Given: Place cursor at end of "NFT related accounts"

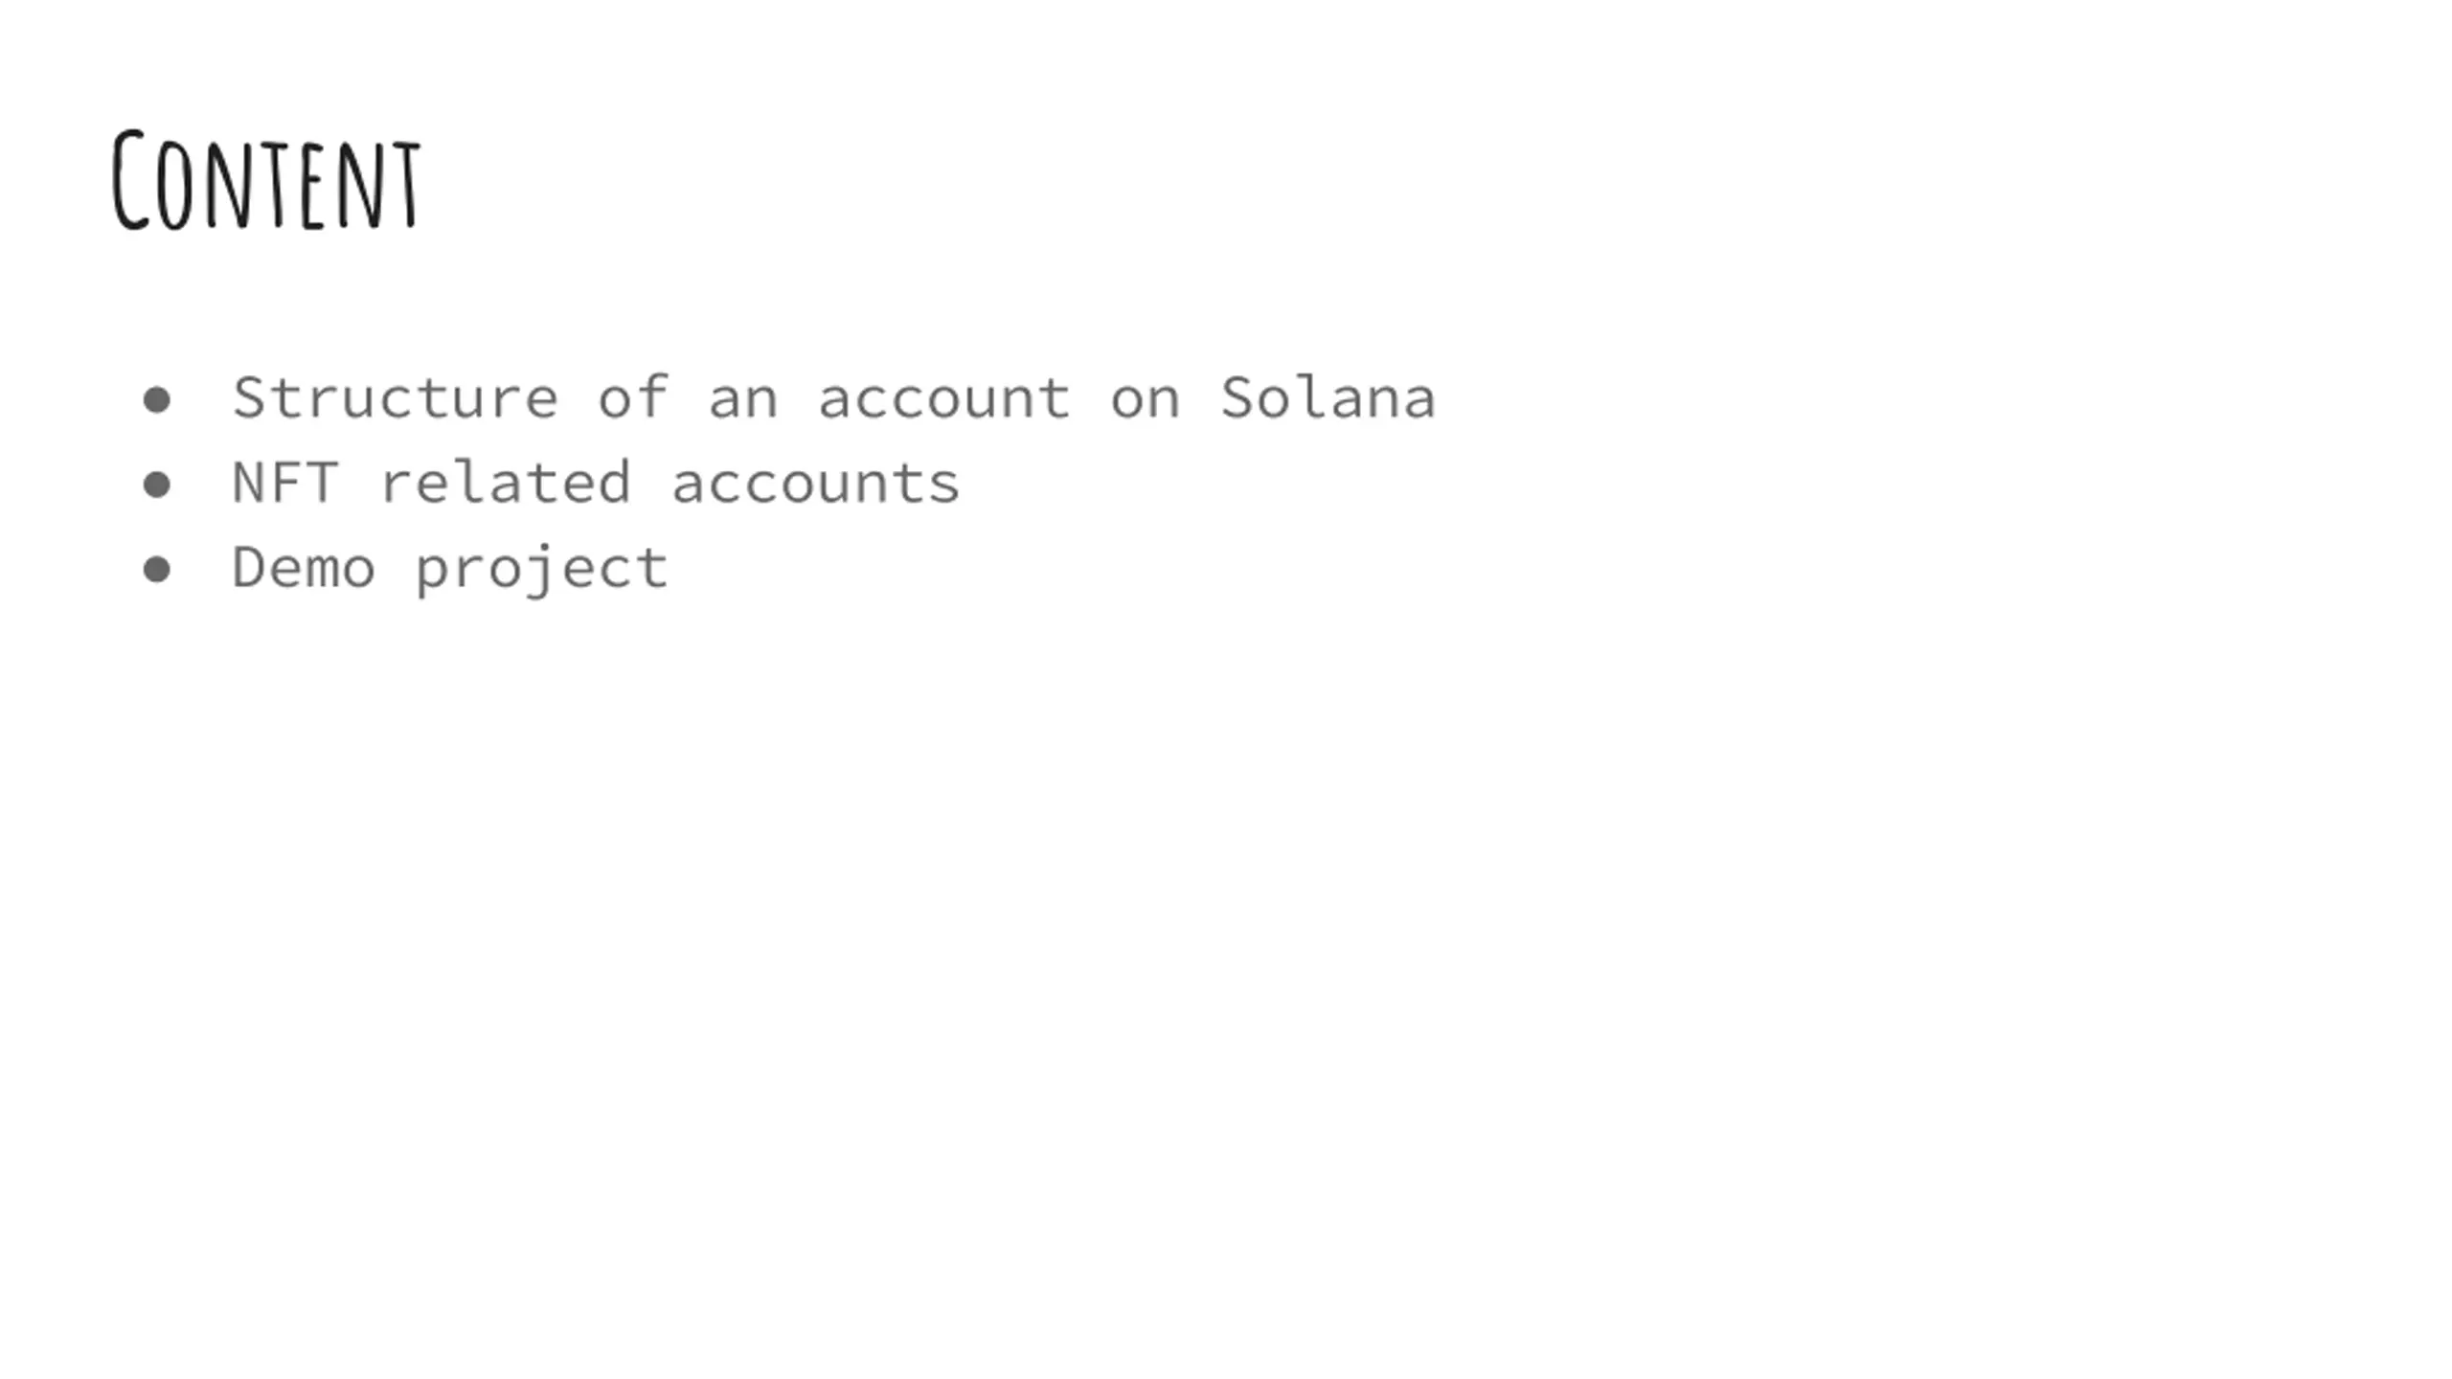Looking at the screenshot, I should (962, 483).
